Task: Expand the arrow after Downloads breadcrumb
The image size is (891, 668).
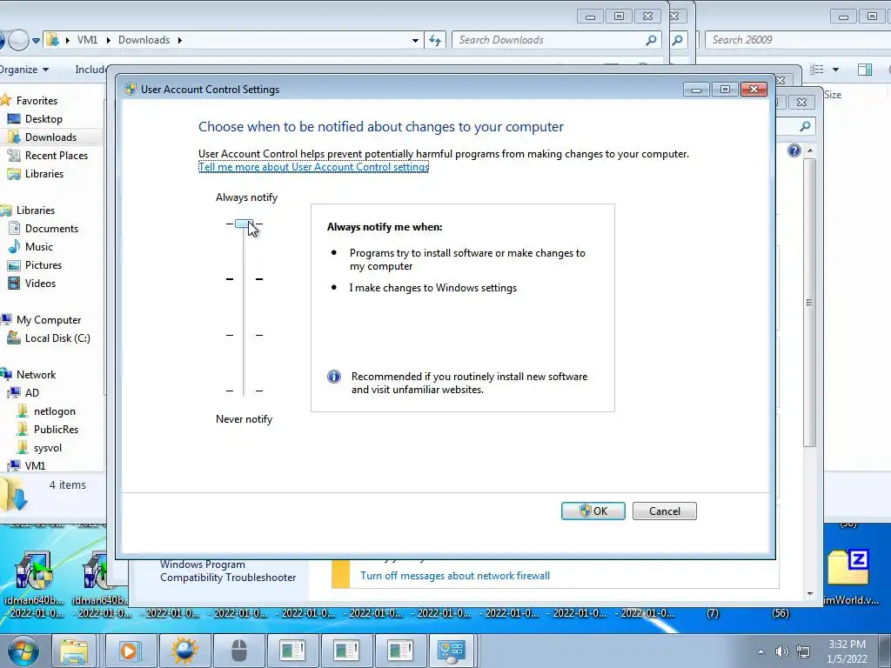Action: point(179,40)
